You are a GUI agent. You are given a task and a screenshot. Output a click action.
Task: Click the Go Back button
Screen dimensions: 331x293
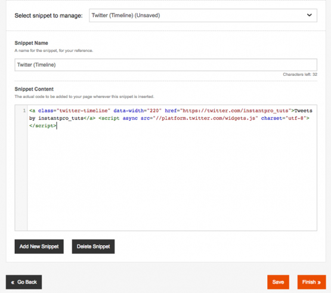(x=24, y=282)
